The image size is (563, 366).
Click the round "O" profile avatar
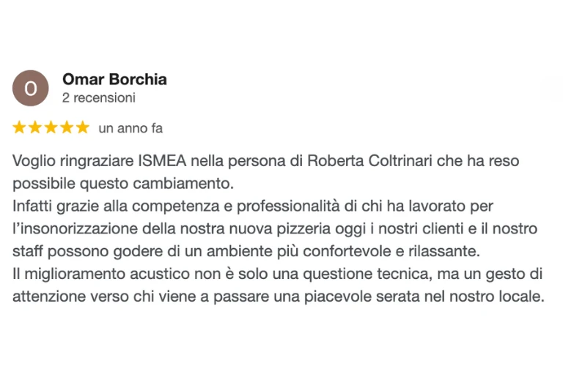coord(31,89)
